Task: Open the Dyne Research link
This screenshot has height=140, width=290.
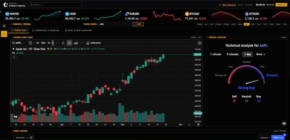Action: pyautogui.click(x=229, y=5)
